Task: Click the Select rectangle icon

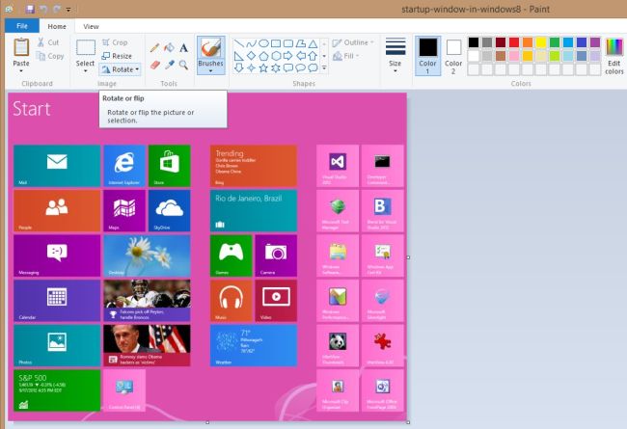Action: [x=86, y=48]
